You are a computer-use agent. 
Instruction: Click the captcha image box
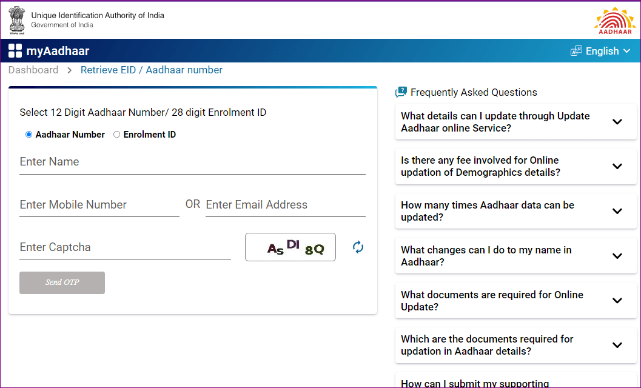tap(290, 247)
